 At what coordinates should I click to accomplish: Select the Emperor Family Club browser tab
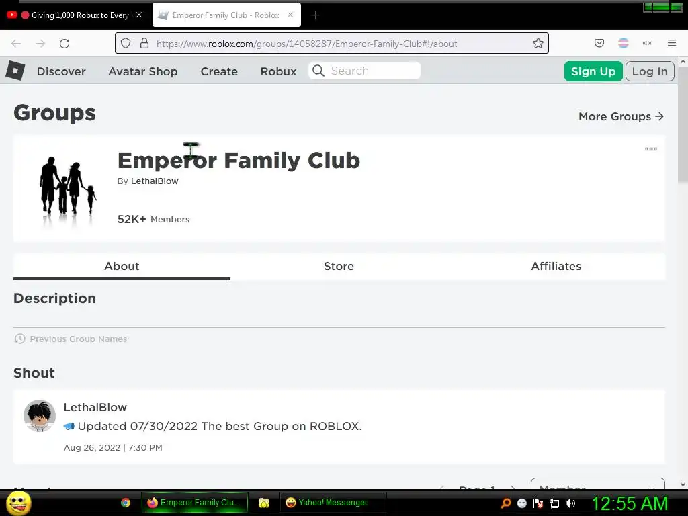tap(226, 15)
